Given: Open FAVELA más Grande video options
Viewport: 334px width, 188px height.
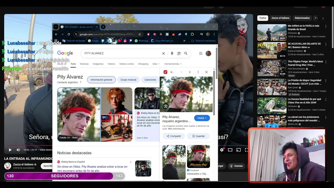Looking at the screenshot, I should [x=326, y=26].
